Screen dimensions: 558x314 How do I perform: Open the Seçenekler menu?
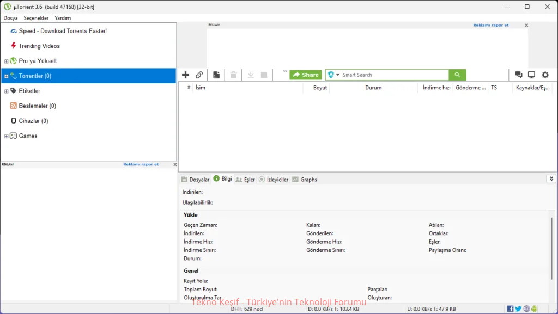click(x=36, y=18)
